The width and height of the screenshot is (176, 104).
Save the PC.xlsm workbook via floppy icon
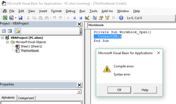click(20, 18)
